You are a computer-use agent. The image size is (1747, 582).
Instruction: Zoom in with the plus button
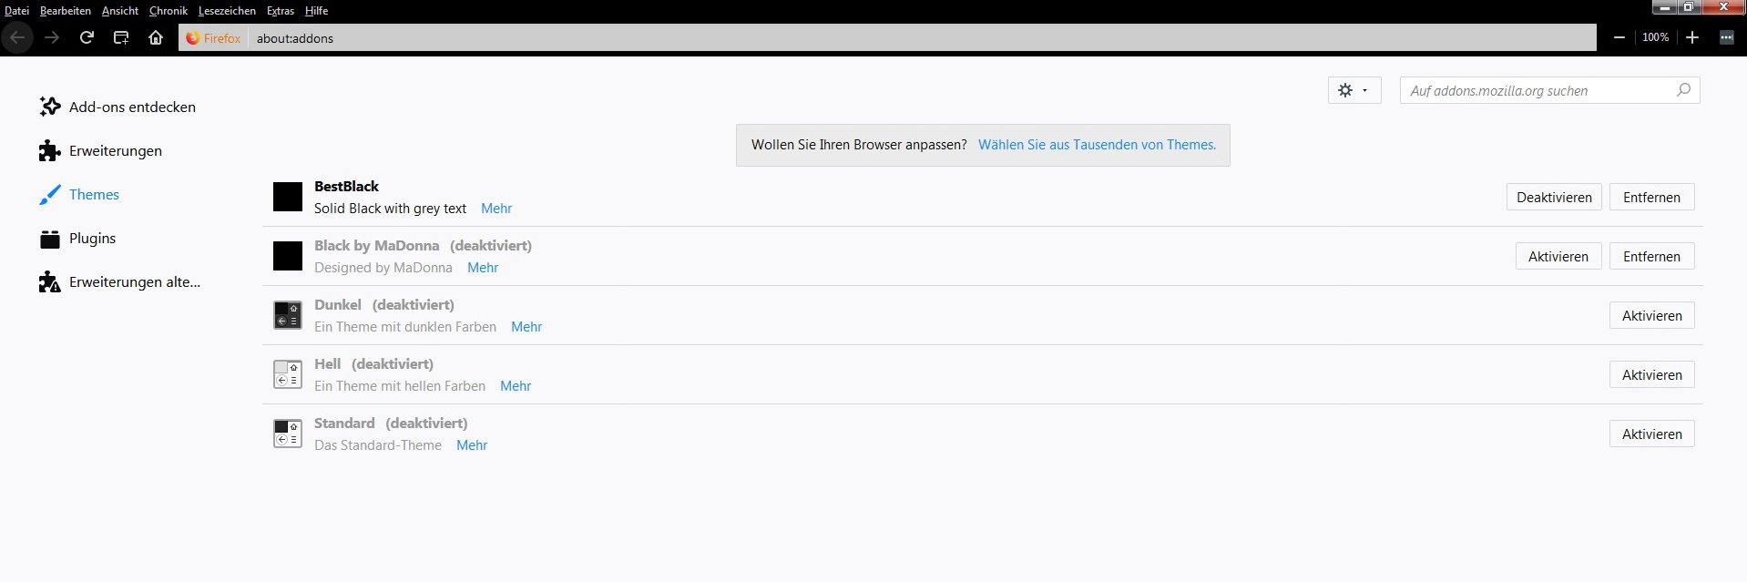point(1692,37)
